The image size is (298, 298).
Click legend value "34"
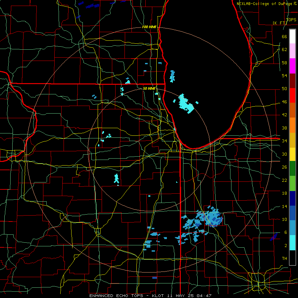pos(284,141)
